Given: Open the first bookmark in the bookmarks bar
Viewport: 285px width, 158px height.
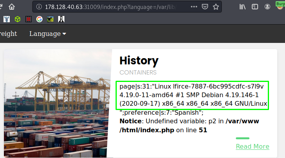Looking at the screenshot, I should tap(6, 18).
